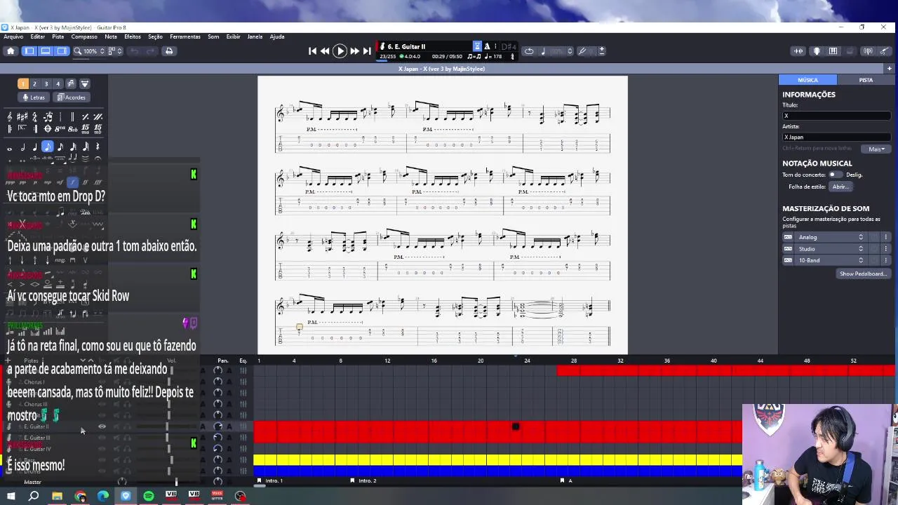The width and height of the screenshot is (898, 505).
Task: Open the 10-Band equalizer dropdown
Action: 831,260
